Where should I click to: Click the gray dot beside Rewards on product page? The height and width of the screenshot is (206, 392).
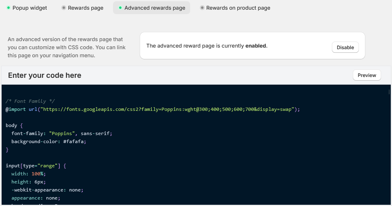coord(202,8)
